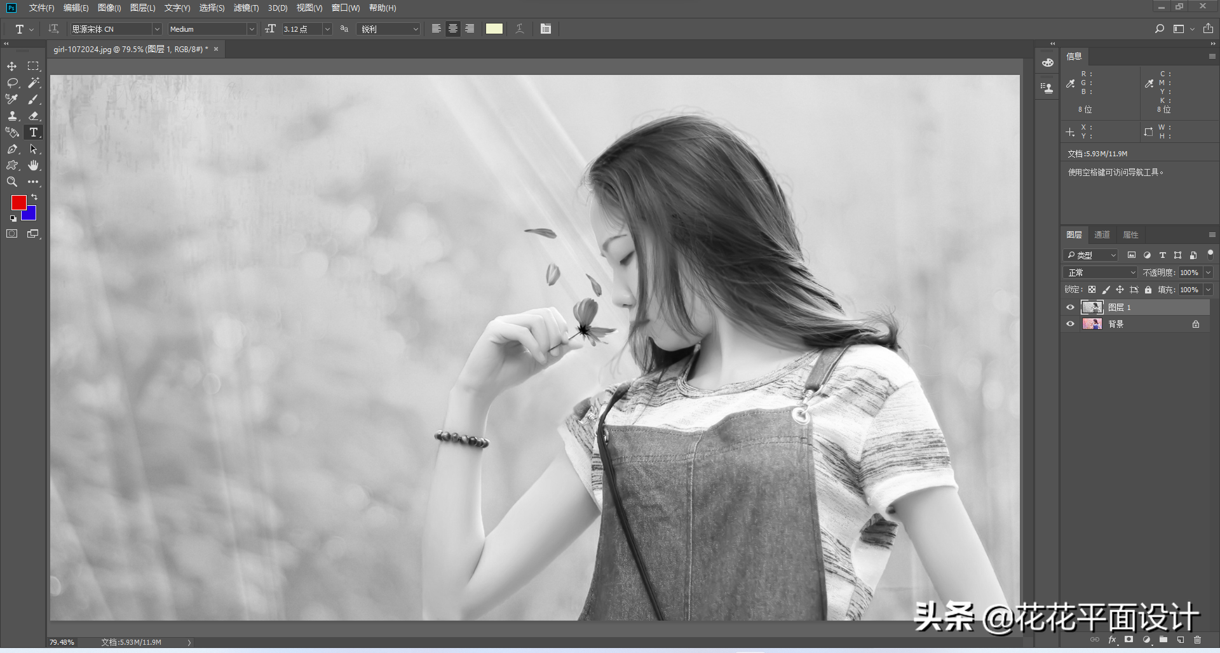Select the Eyedropper tool in toolbox
Viewport: 1220px width, 653px height.
[x=12, y=99]
